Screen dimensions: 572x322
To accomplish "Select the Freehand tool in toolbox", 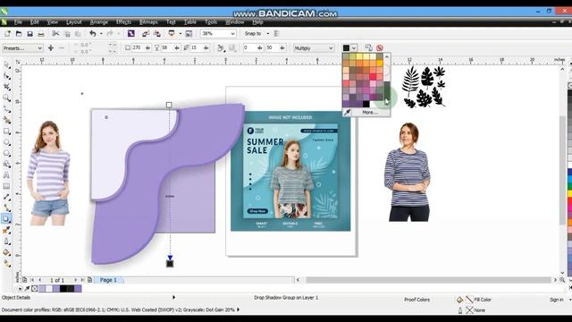I will coord(6,109).
